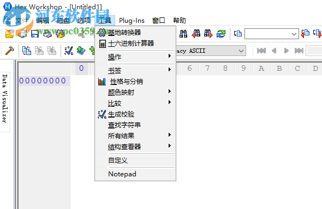Click the second greyed compare icon

[39, 51]
